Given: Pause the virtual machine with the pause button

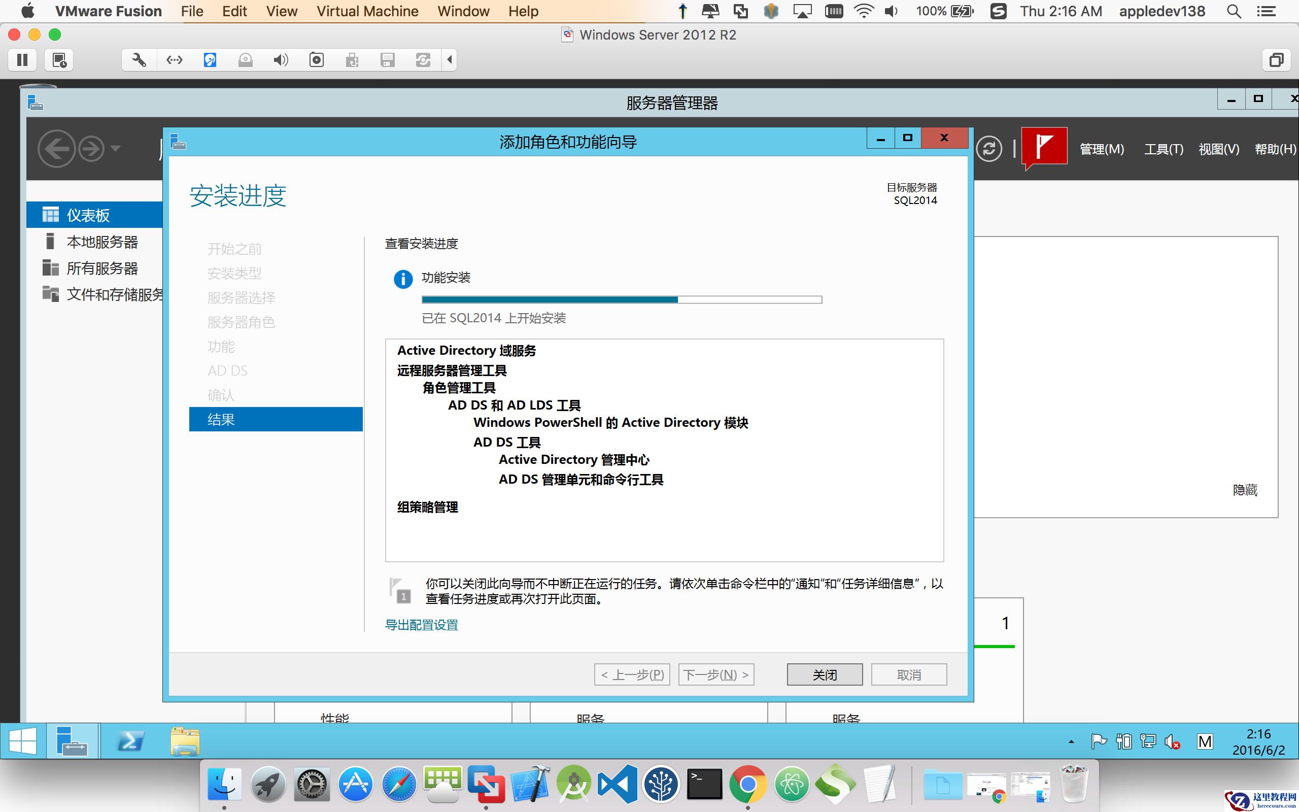Looking at the screenshot, I should pos(22,59).
